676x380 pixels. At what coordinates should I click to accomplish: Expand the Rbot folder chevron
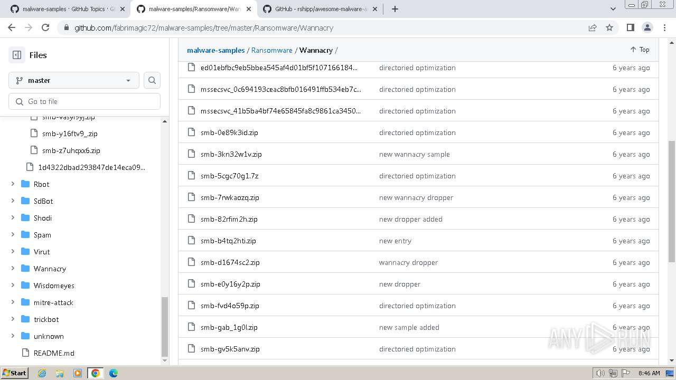pos(13,184)
